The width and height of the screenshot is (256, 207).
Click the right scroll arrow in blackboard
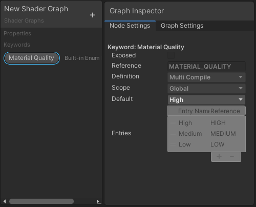pyautogui.click(x=98, y=201)
